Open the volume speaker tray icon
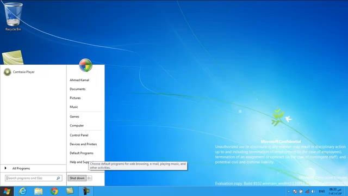348x196 pixels. 313,191
